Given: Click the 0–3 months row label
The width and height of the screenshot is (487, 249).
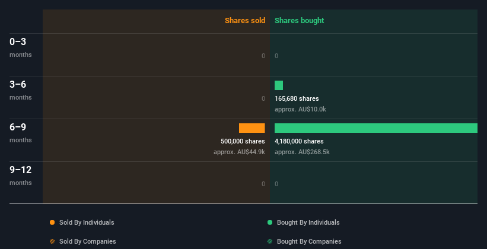Looking at the screenshot, I should 21,47.
